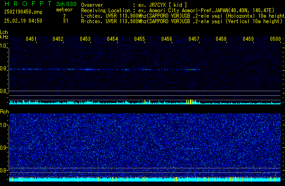Click the Lch 1.0 kHz axis label
This screenshot has height=186, width=285.
4,46
